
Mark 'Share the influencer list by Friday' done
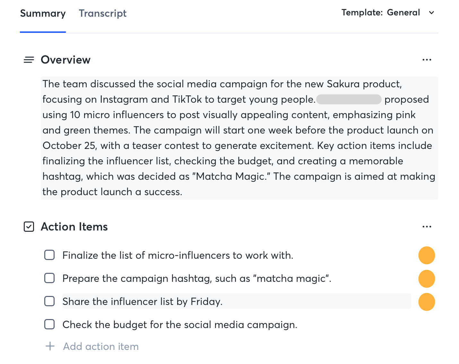click(49, 301)
